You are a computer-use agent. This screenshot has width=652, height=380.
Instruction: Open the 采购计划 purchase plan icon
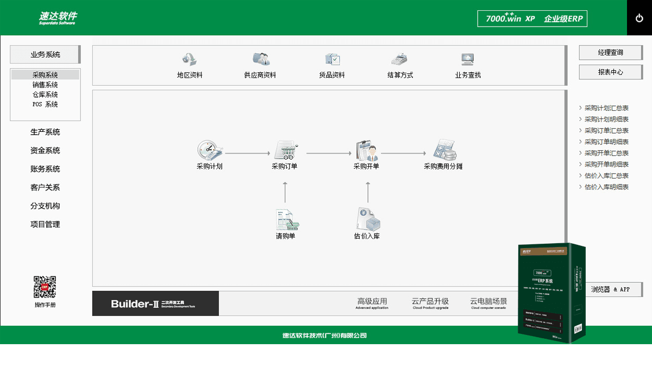(x=209, y=150)
